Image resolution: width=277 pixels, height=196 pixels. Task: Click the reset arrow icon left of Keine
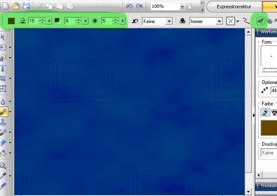pyautogui.click(x=135, y=21)
